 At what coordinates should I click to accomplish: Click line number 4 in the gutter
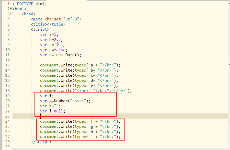coord(8,19)
